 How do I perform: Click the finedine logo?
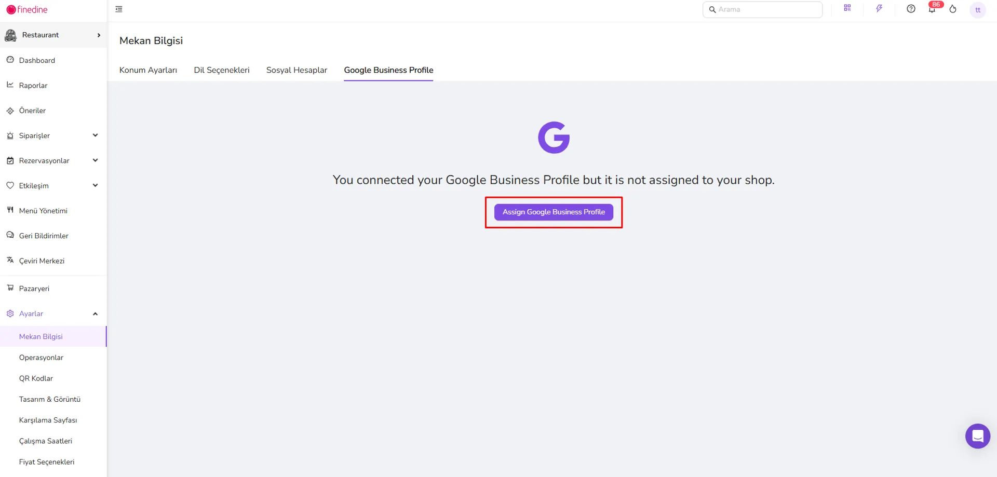[x=27, y=10]
